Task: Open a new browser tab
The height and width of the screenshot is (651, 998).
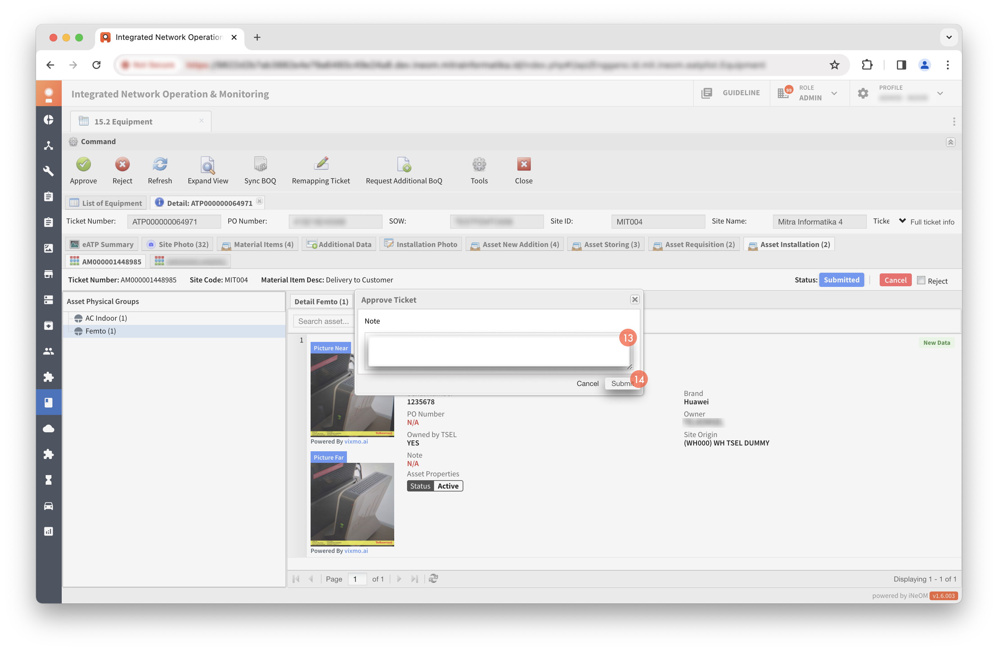Action: 257,37
